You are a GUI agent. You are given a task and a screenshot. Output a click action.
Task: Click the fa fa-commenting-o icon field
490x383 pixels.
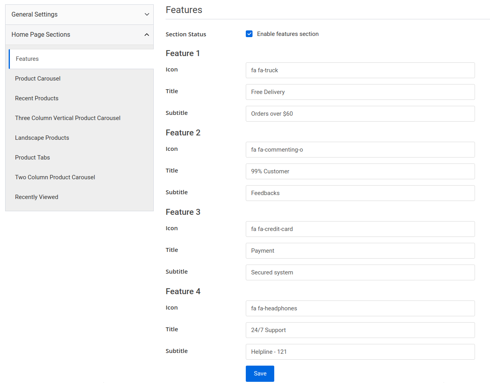(x=360, y=150)
